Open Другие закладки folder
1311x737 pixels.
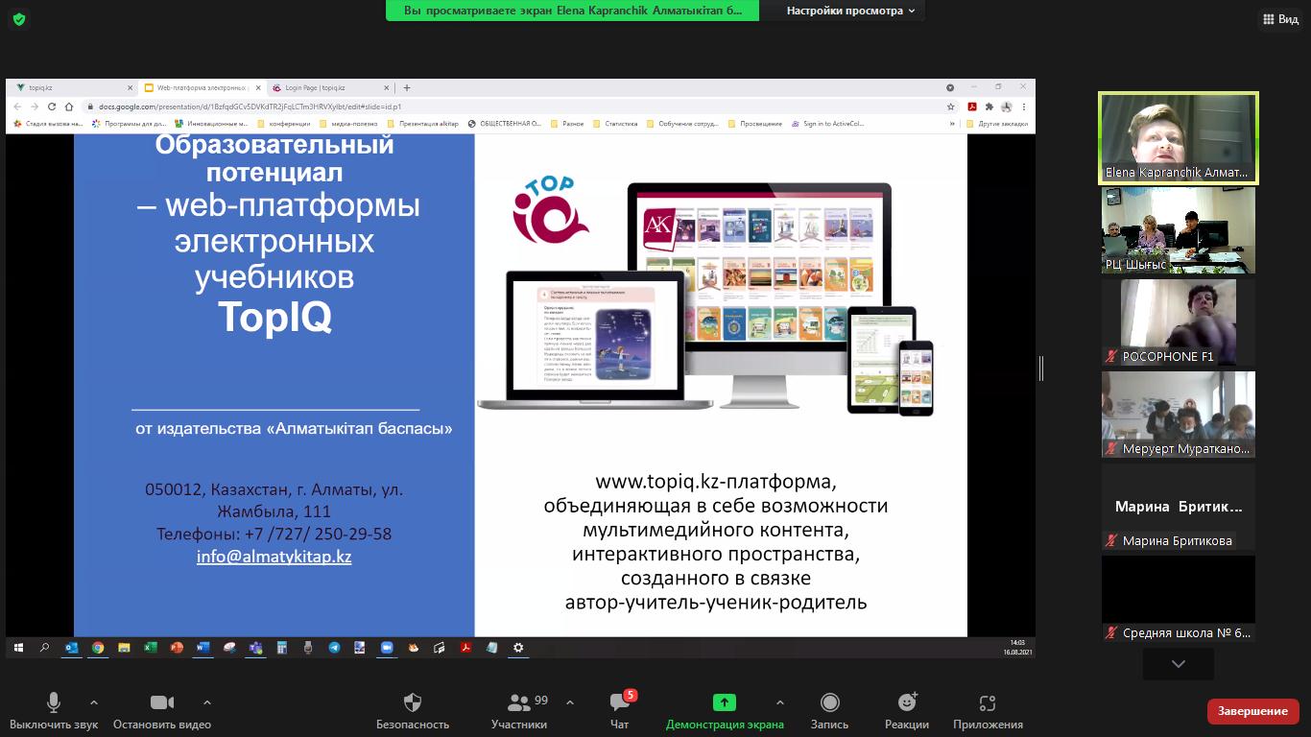point(997,123)
